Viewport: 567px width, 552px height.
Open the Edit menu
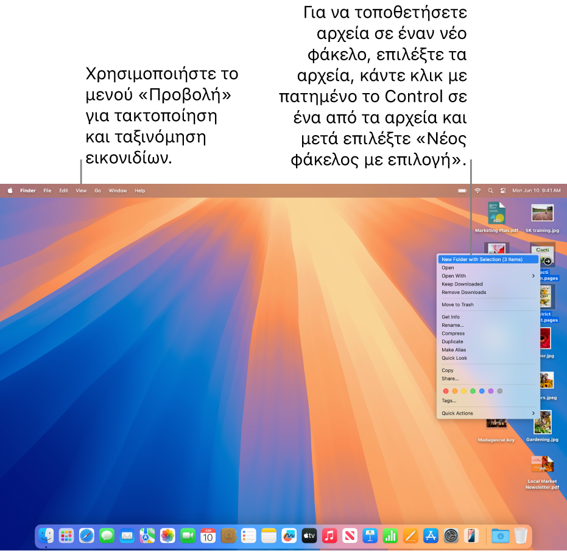(x=63, y=190)
